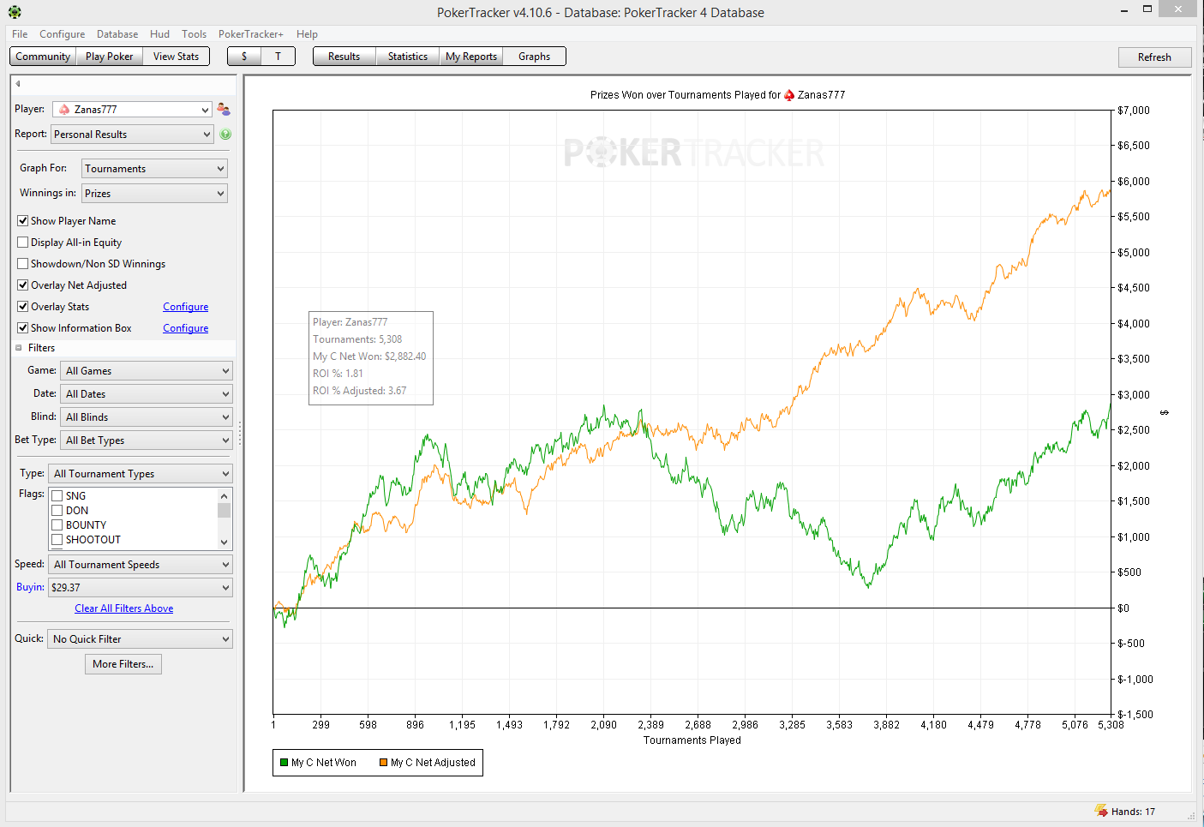The height and width of the screenshot is (827, 1204).
Task: Open the Winnings in dropdown
Action: [x=155, y=194]
